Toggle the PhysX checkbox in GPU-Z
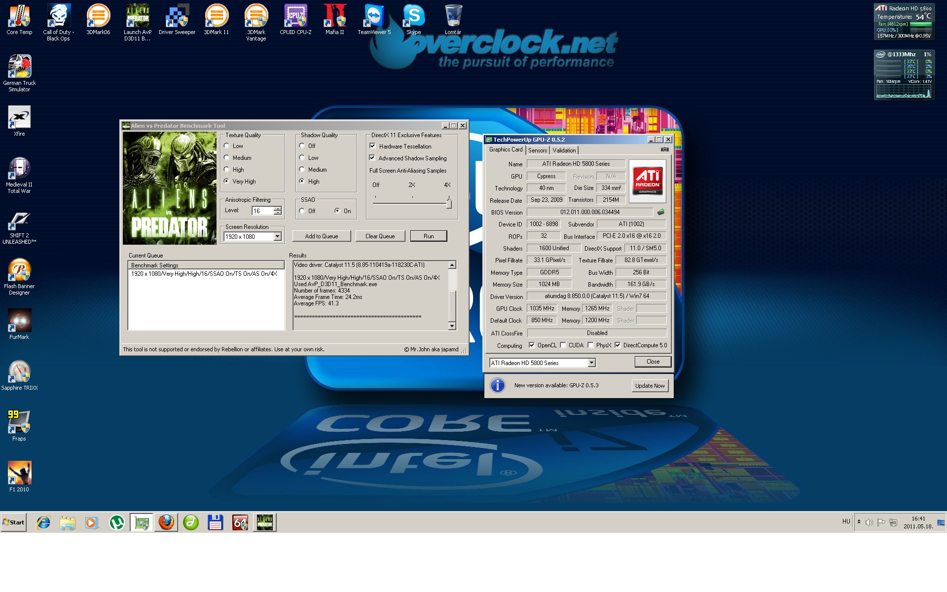Image resolution: width=947 pixels, height=592 pixels. [590, 345]
